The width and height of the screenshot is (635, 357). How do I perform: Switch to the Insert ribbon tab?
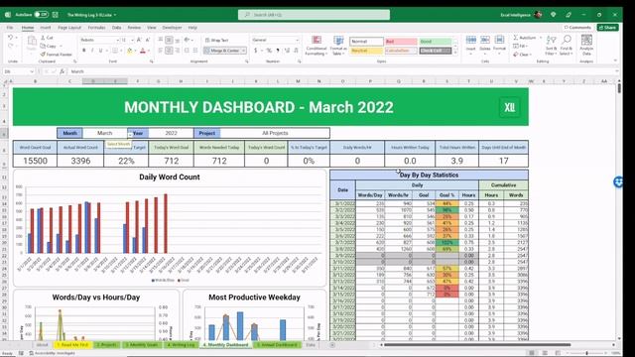(x=46, y=28)
